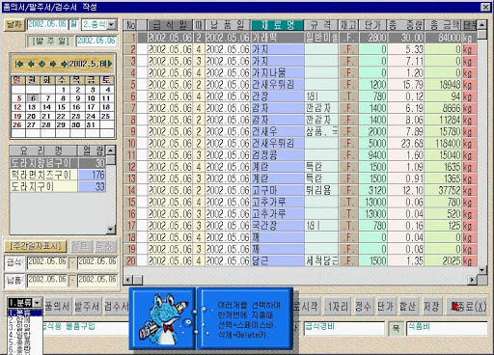
Task: Click the 총 중량 column header
Action: (x=406, y=25)
